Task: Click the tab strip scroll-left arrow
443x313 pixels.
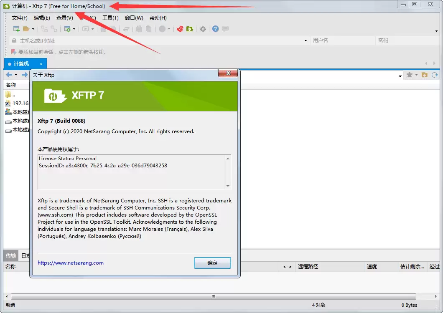Action: click(x=426, y=63)
